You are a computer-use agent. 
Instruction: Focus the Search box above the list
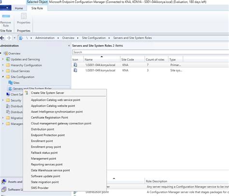151,52
